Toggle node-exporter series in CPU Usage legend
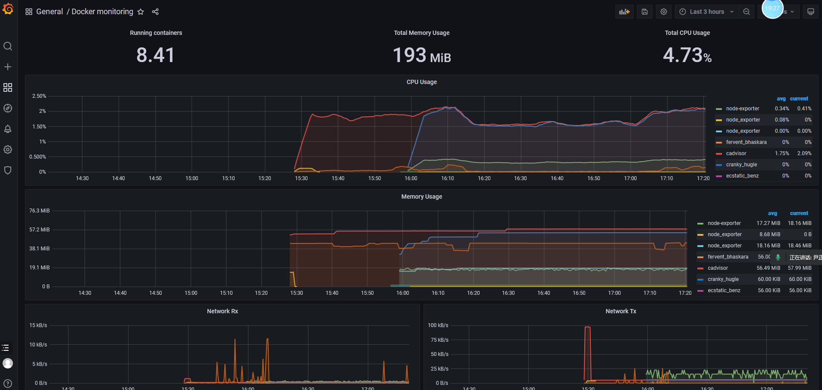 point(742,109)
